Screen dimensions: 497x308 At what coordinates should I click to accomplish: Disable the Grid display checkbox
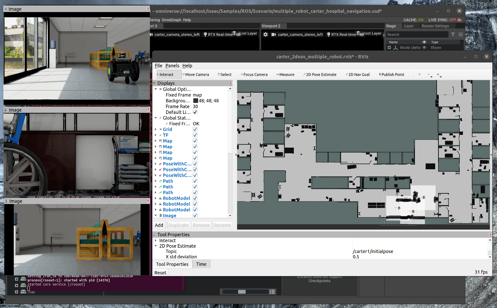(195, 130)
